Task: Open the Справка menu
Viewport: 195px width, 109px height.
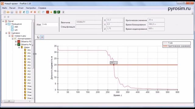Action: point(42,8)
